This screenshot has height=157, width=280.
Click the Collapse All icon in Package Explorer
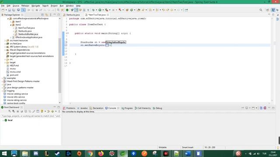[42, 15]
